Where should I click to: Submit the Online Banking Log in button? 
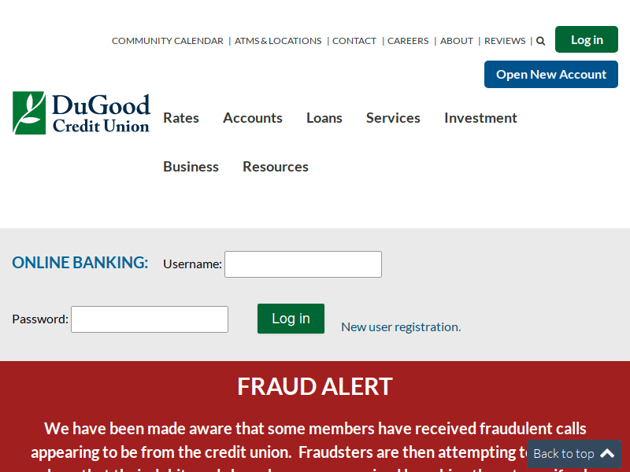[x=291, y=319]
